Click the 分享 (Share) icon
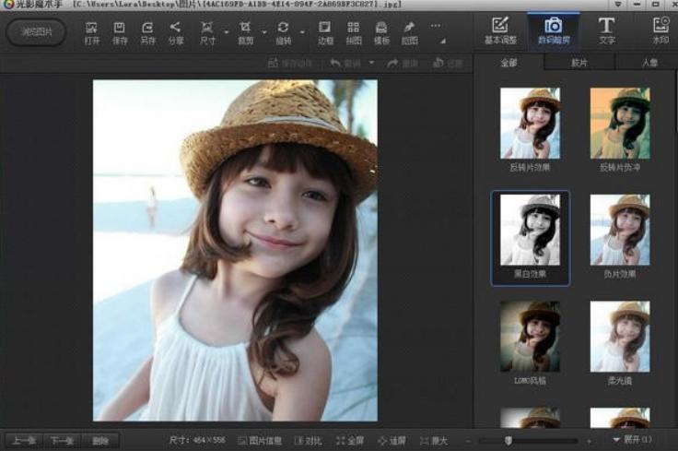This screenshot has width=678, height=451. [x=175, y=32]
